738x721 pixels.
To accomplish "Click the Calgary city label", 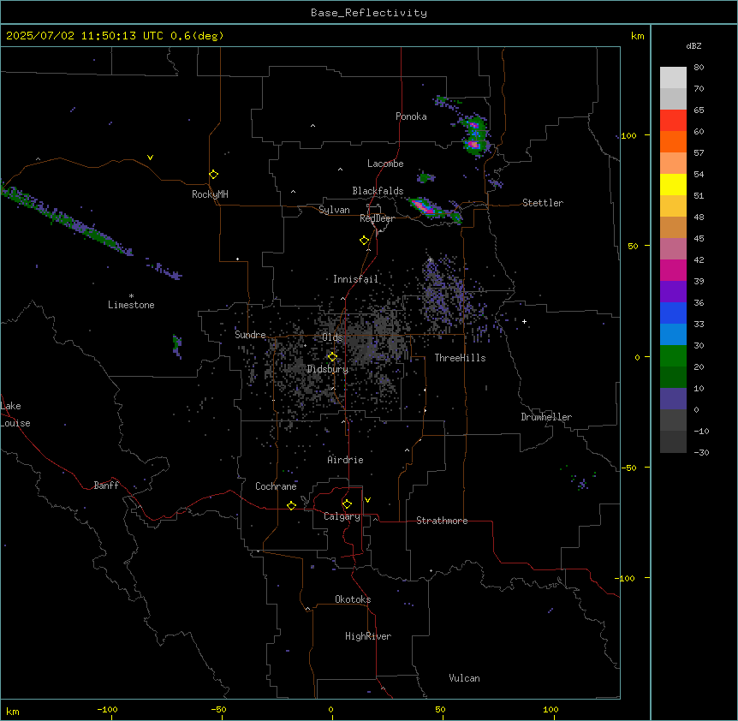I will point(342,516).
